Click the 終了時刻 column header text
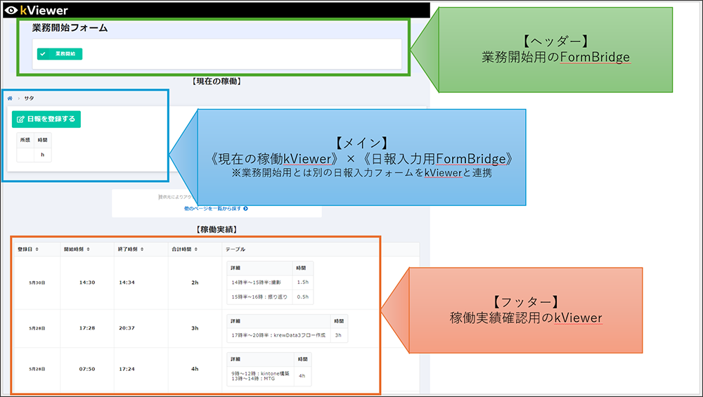 (128, 249)
